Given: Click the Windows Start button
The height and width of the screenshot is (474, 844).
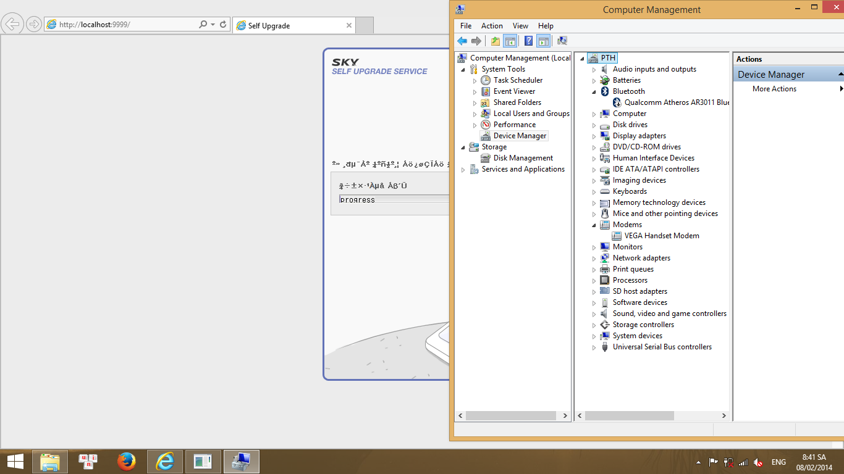Looking at the screenshot, I should 15,461.
